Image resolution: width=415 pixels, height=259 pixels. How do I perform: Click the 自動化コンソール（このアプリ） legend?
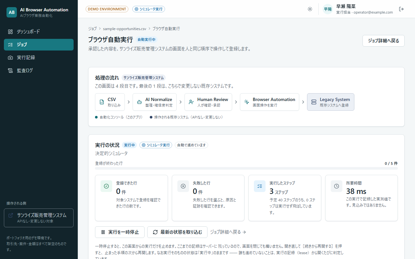(119, 117)
